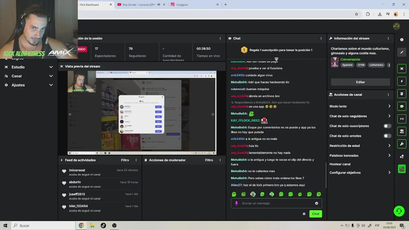Click the three-circles icon in right sidebar
This screenshot has height=230, width=409.
(402, 156)
